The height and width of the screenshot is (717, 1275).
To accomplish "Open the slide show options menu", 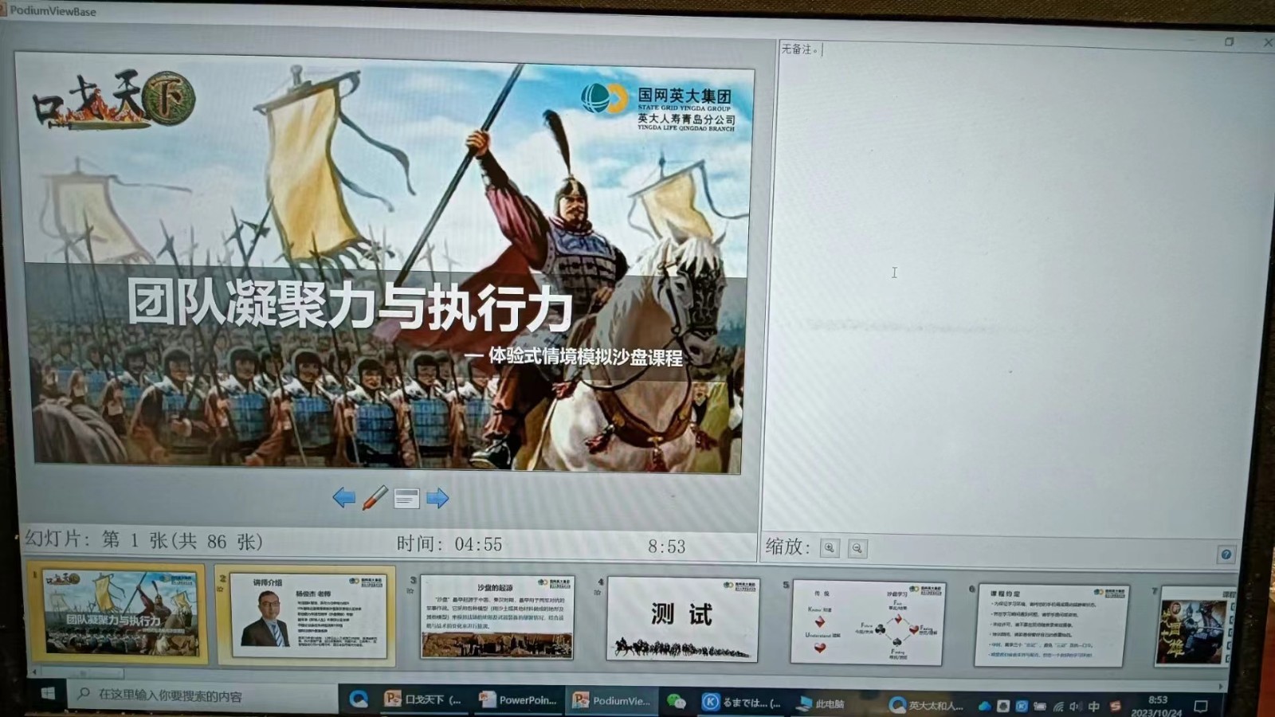I will 406,500.
